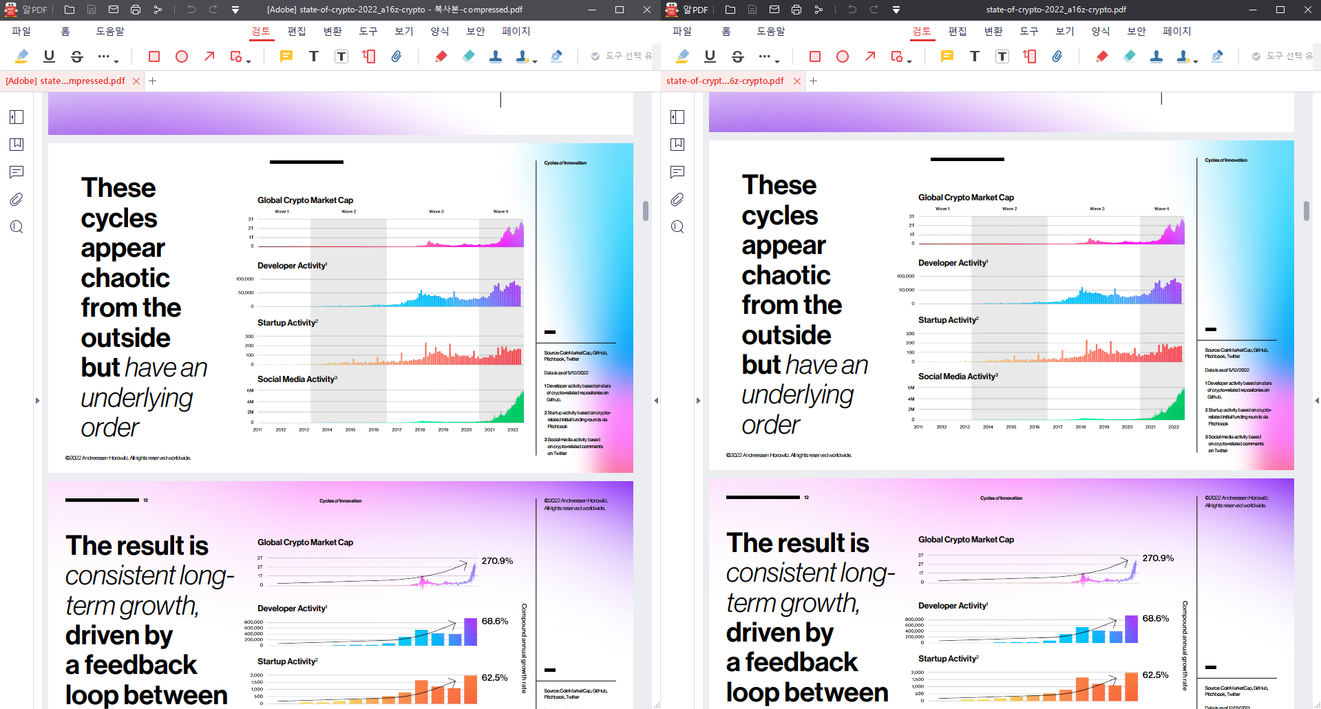1321x709 pixels.
Task: Open the 파일 menu in left window
Action: (x=21, y=31)
